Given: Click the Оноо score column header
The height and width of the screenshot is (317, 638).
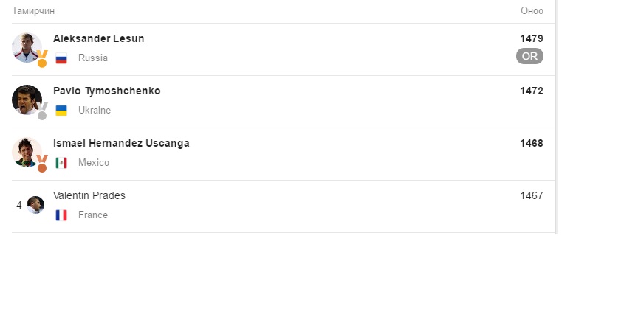Looking at the screenshot, I should 532,11.
